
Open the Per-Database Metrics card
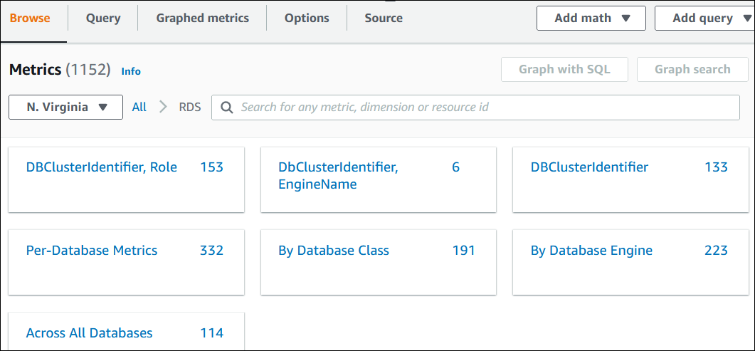pyautogui.click(x=92, y=251)
